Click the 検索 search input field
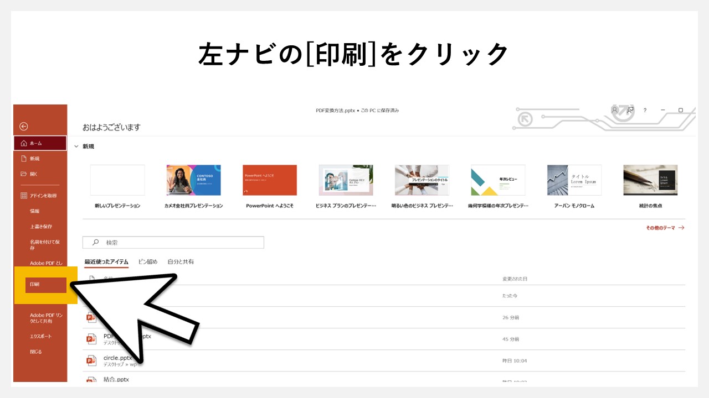The height and width of the screenshot is (398, 709). click(166, 242)
